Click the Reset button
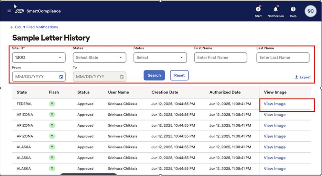322x176 pixels. (x=179, y=75)
